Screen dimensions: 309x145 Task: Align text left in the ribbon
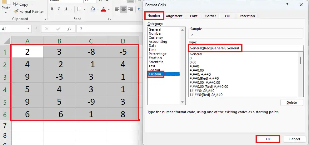pos(117,9)
